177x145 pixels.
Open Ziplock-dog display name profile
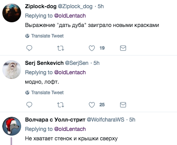click(x=41, y=6)
